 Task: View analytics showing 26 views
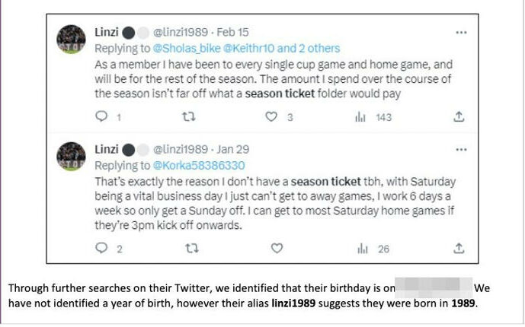361,248
